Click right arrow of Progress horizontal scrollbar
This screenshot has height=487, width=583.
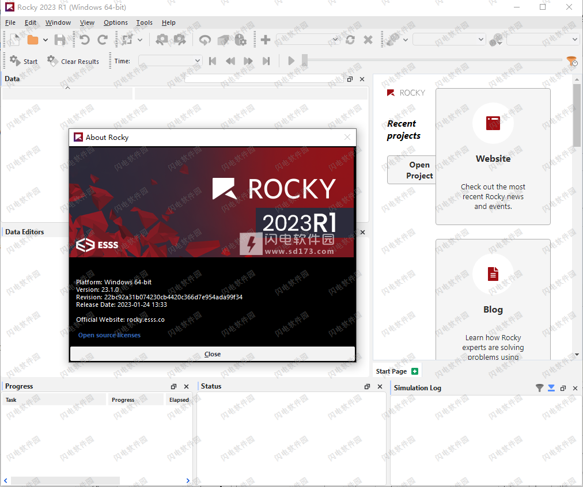[x=188, y=480]
